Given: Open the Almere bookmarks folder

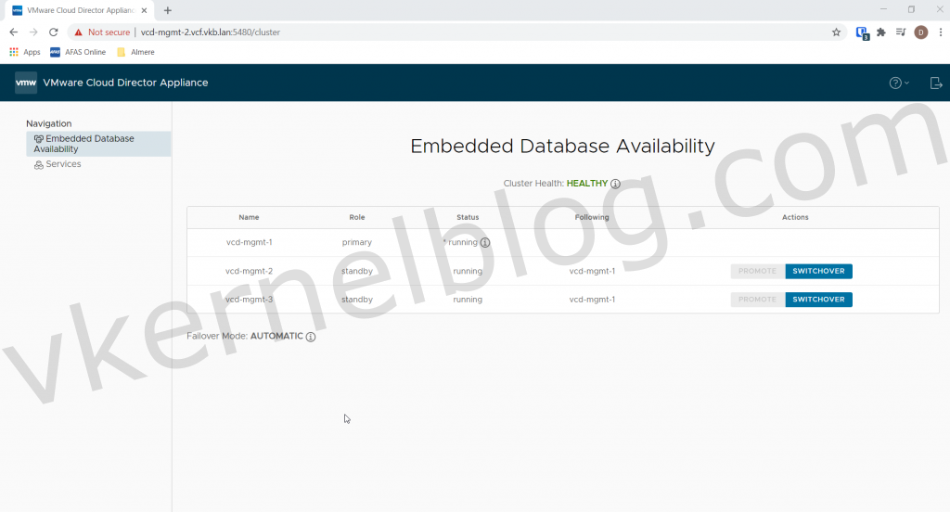Looking at the screenshot, I should [x=135, y=52].
